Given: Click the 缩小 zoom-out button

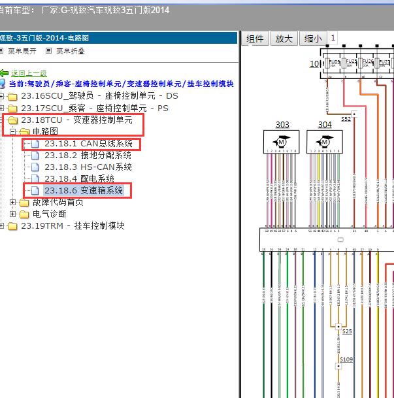Looking at the screenshot, I should pos(313,39).
